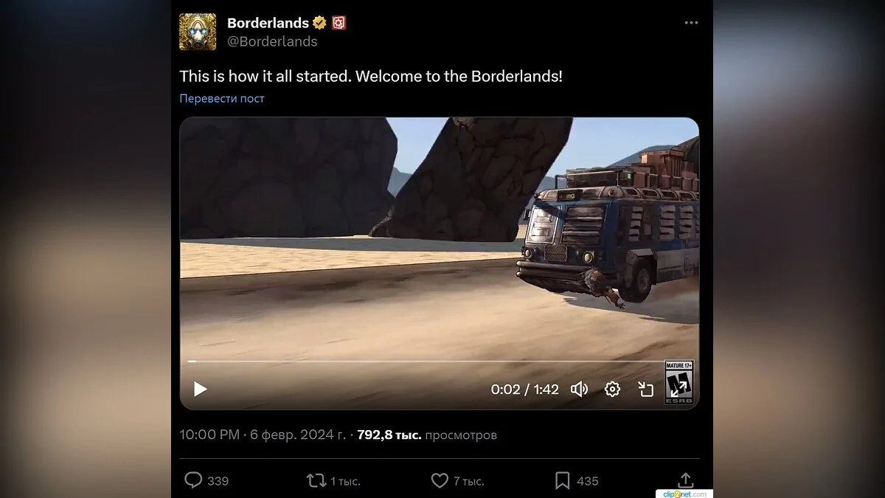Repost using the retweet arrows icon
Screen dimensions: 885x498
tap(316, 480)
